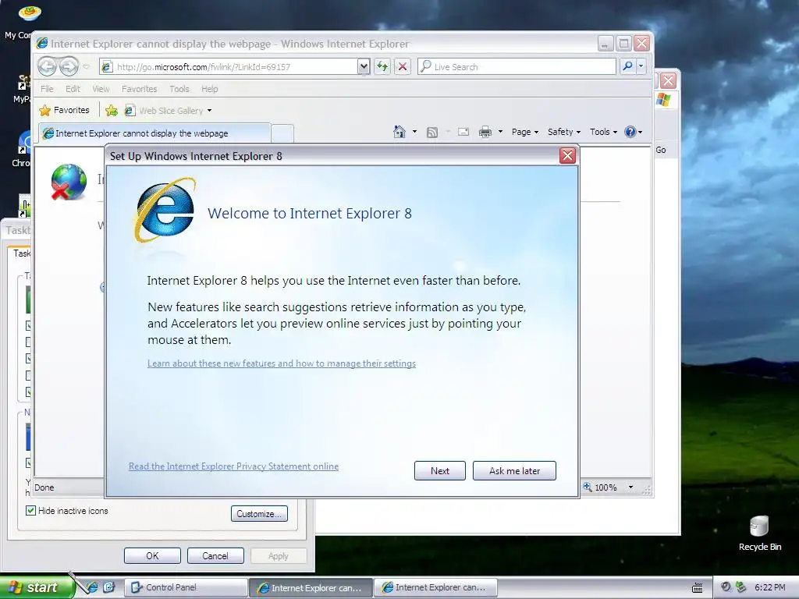Click the RSS feeds icon
Viewport: 799px width, 599px height.
[432, 133]
